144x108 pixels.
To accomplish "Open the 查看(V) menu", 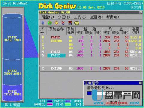I will pyautogui.click(x=96, y=17).
